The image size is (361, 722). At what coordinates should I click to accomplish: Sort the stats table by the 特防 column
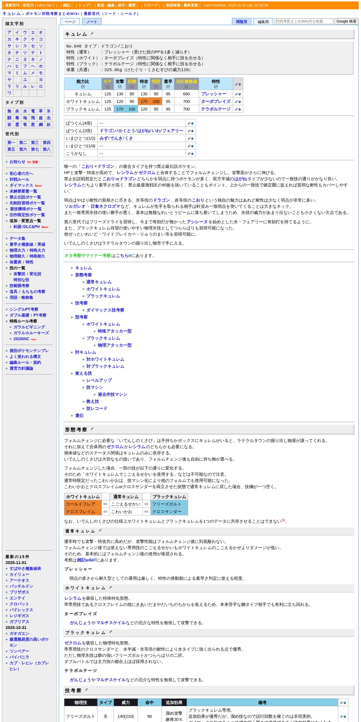[x=156, y=87]
